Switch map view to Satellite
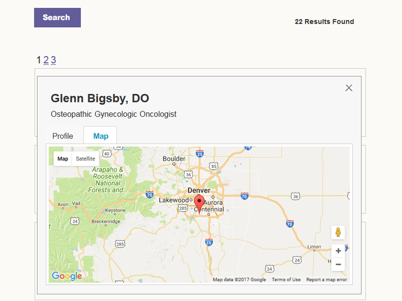This screenshot has width=402, height=301. [85, 159]
